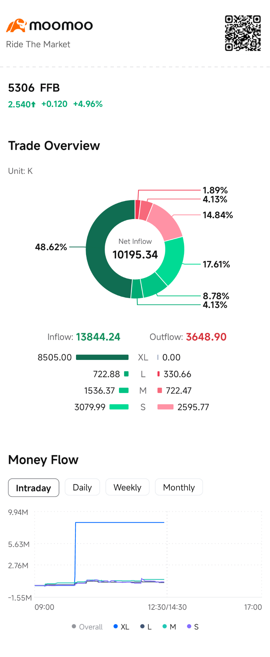Click the 5306 FFB stock title

(34, 88)
